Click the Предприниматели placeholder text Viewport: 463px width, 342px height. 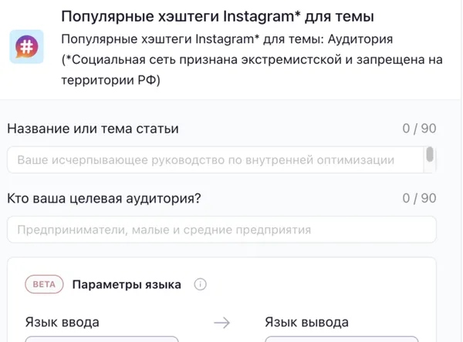[x=164, y=230]
